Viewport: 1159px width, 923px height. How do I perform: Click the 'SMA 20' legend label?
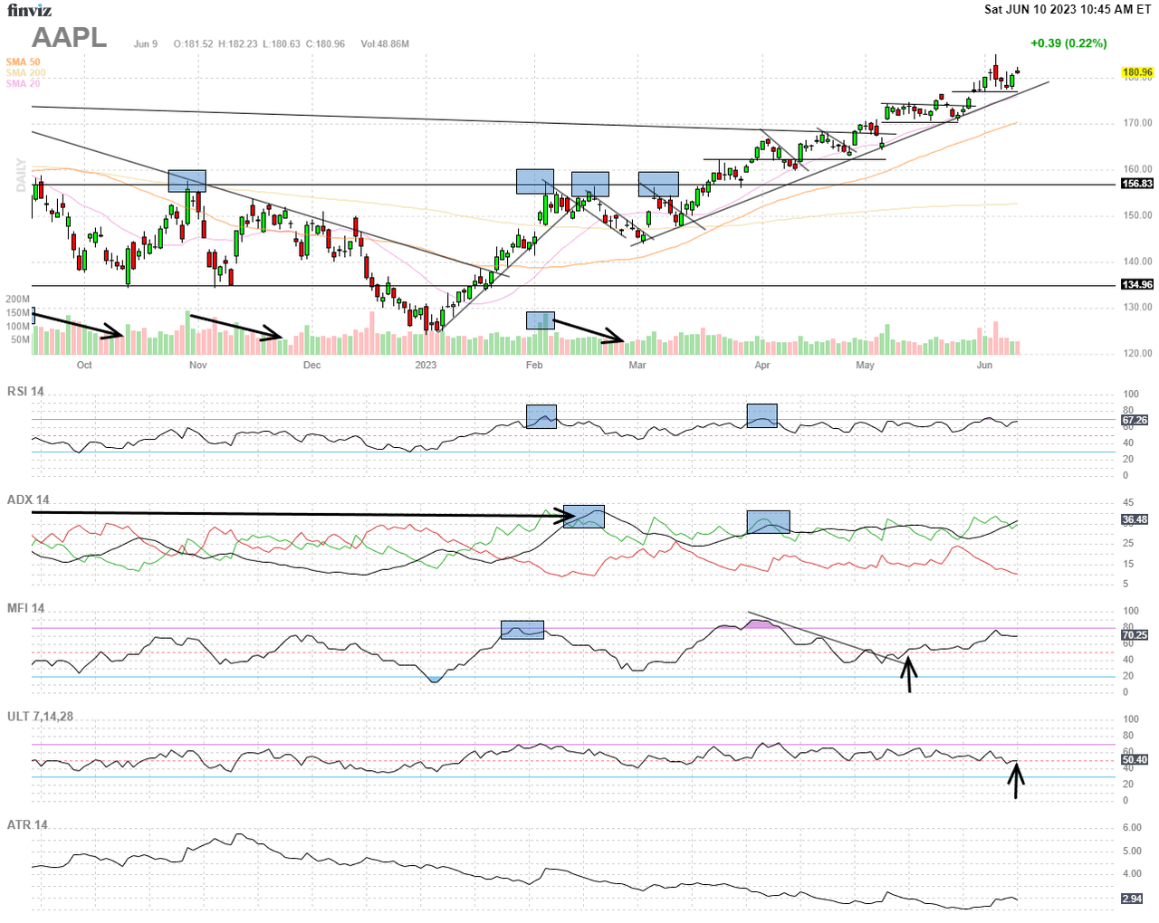pyautogui.click(x=24, y=83)
